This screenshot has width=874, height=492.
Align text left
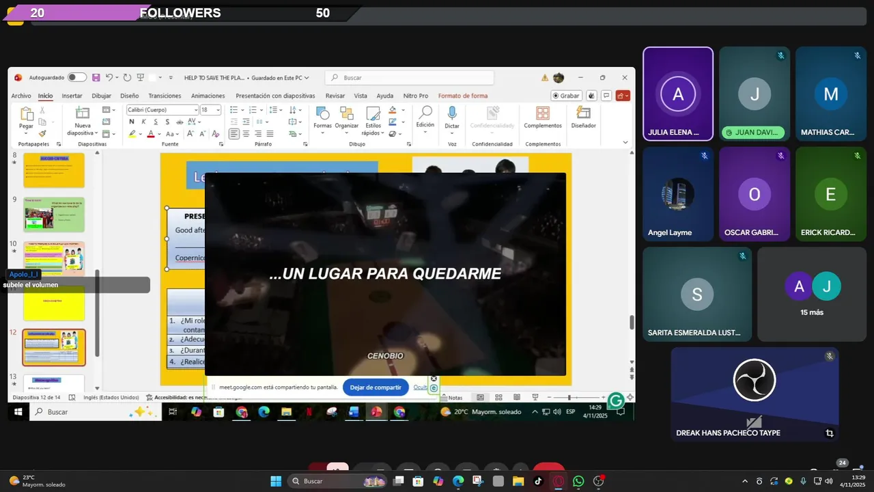click(x=234, y=134)
